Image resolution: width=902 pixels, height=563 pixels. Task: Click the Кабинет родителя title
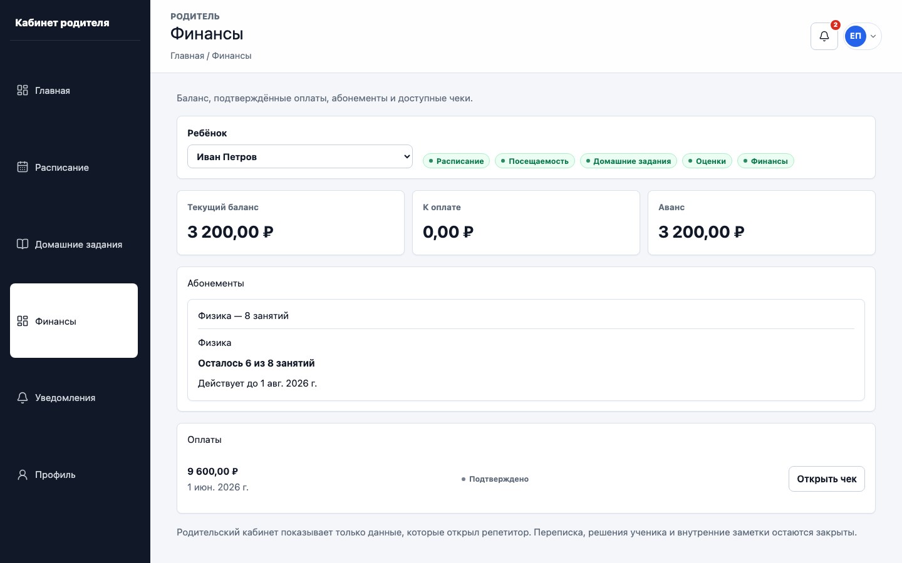[62, 23]
